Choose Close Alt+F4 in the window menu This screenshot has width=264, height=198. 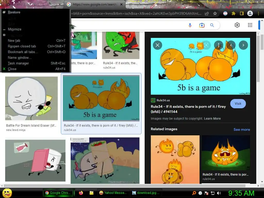tap(35, 69)
